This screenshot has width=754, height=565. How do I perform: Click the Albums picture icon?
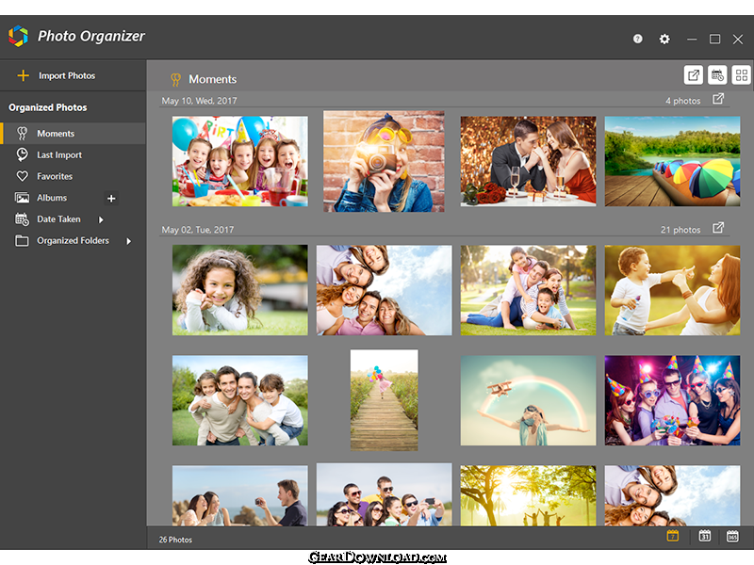point(22,198)
